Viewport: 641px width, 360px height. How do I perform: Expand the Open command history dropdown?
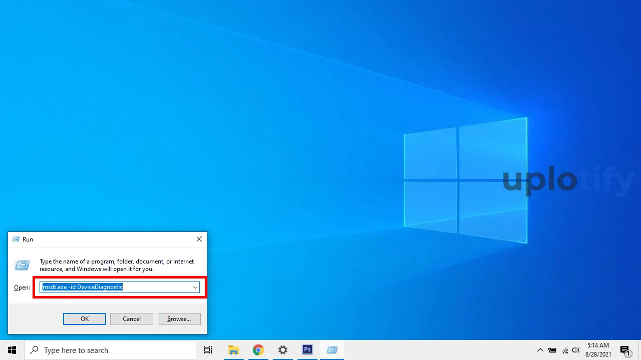point(195,287)
